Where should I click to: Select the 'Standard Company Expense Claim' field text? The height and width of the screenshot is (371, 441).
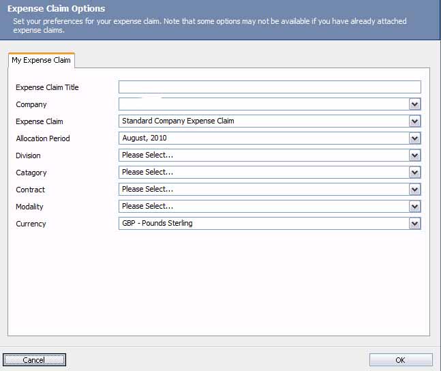(178, 121)
